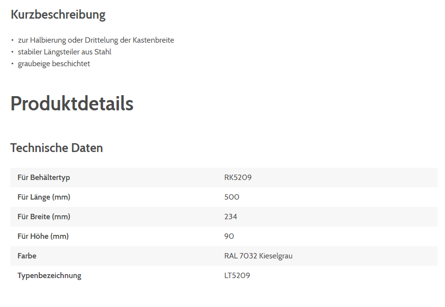Select the length value 500
This screenshot has width=445, height=307.
[232, 197]
